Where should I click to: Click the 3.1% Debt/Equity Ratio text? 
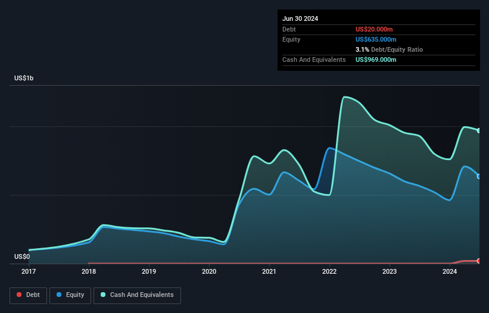coord(389,49)
